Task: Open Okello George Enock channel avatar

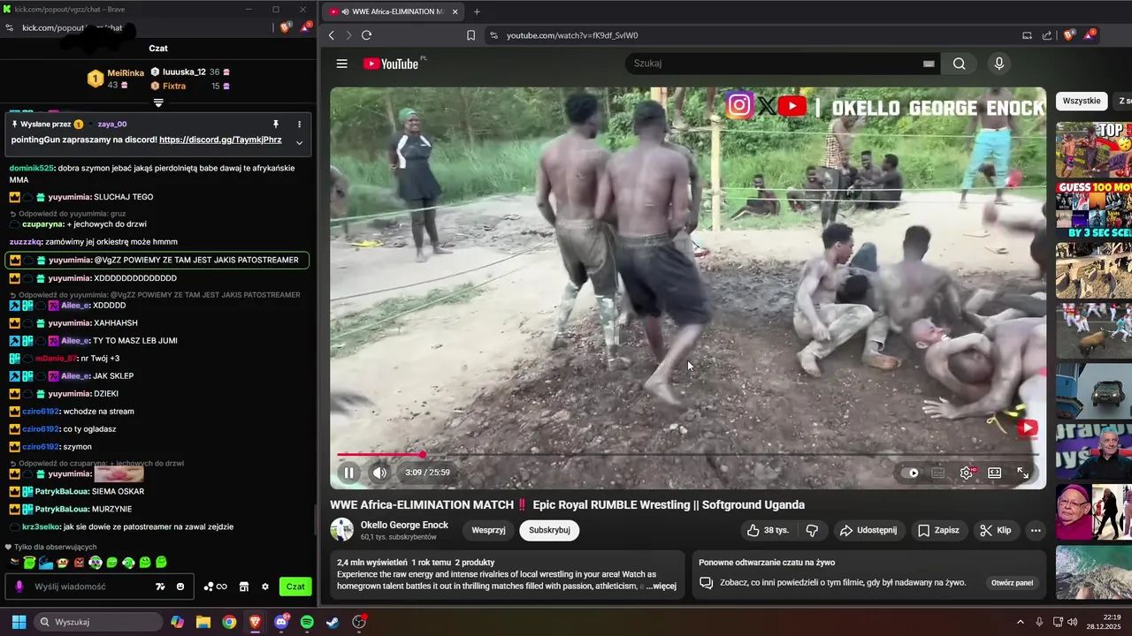Action: tap(342, 530)
